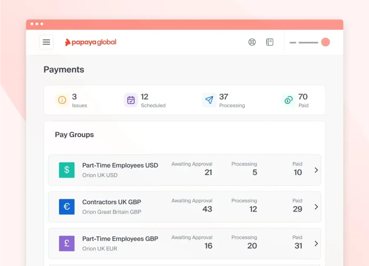
Task: Click the Scheduled calendar icon
Action: click(131, 100)
